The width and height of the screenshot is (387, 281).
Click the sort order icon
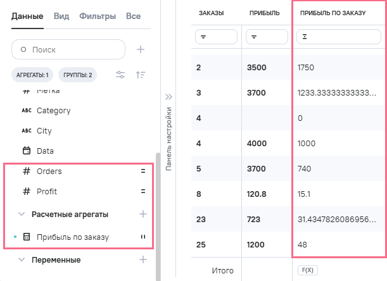tap(141, 75)
